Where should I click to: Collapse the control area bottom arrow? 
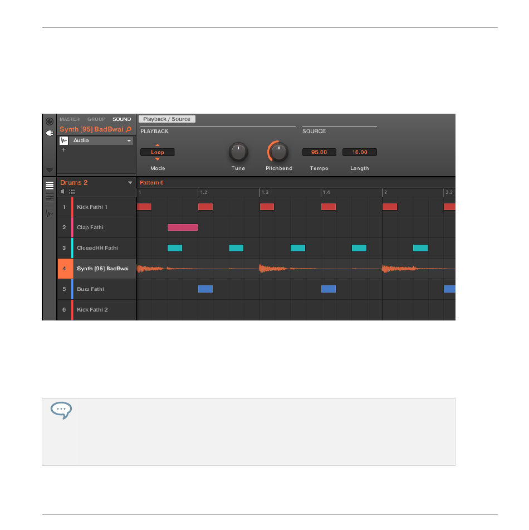click(x=50, y=171)
